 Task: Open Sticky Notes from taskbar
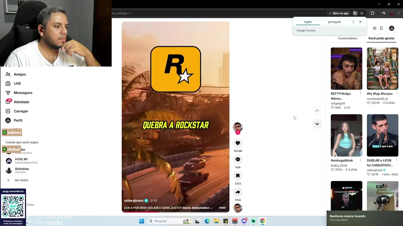(x=225, y=221)
